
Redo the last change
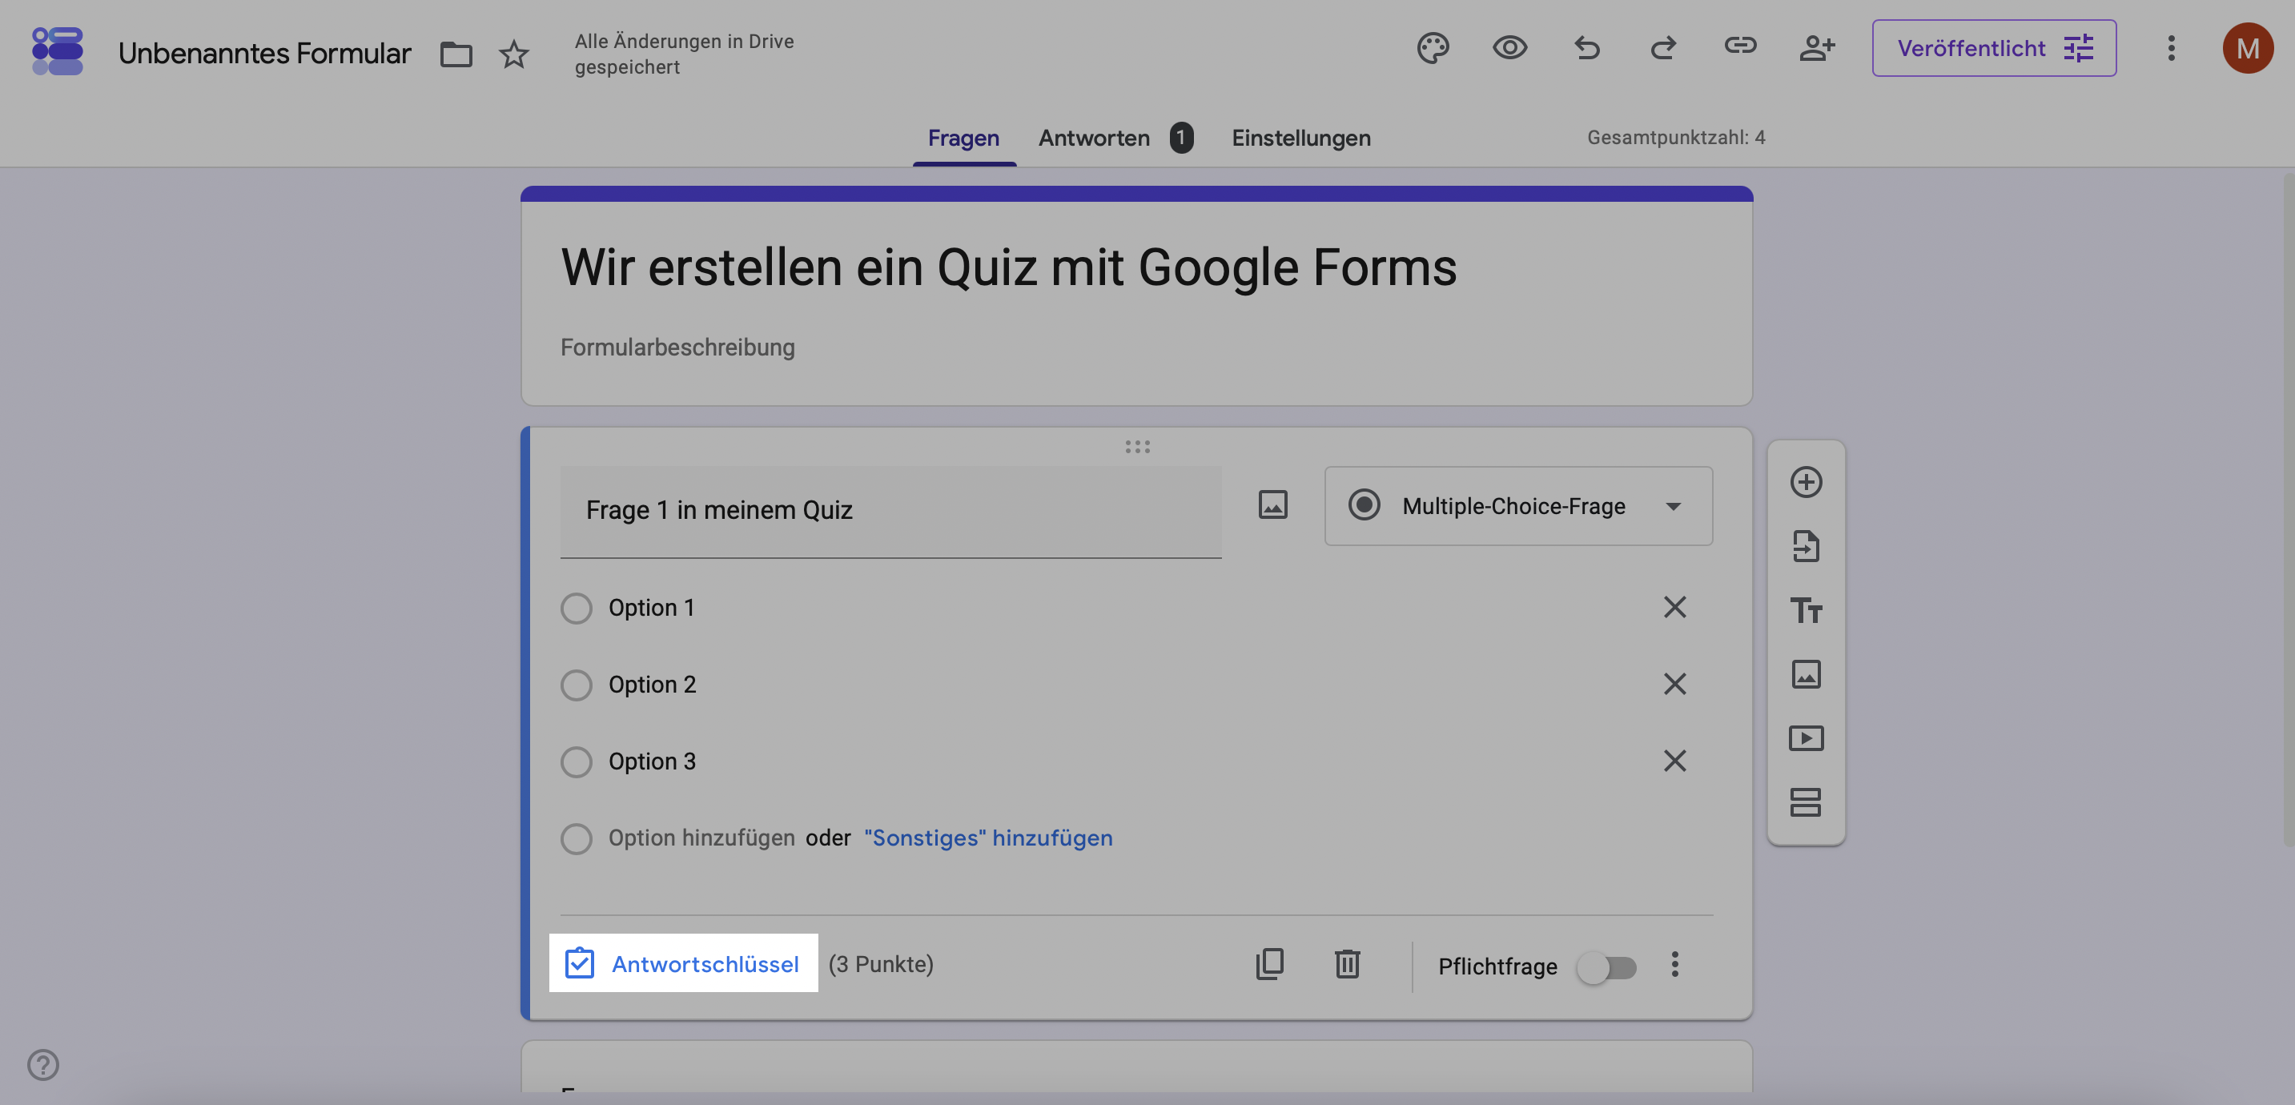coord(1663,47)
